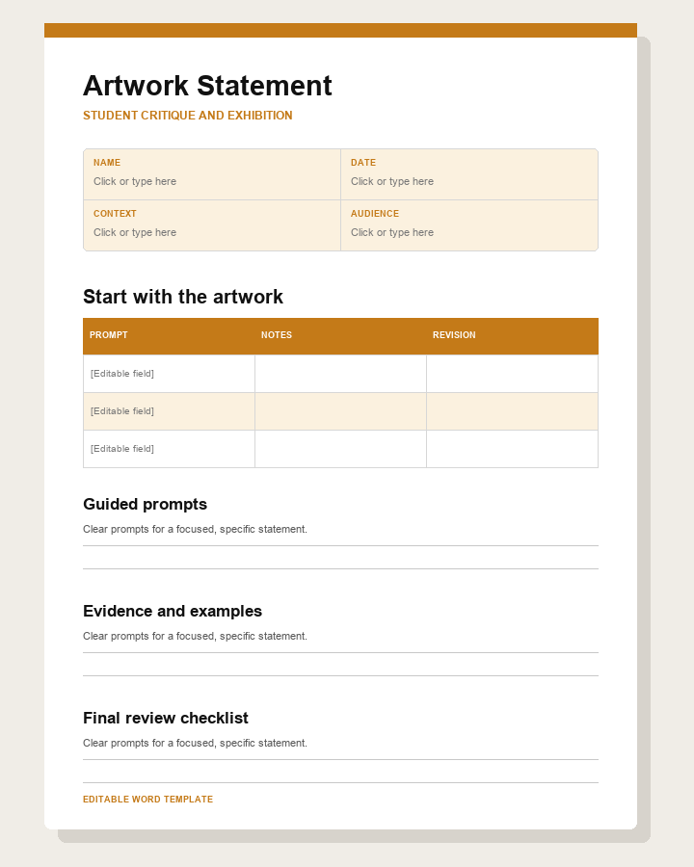Click the shaded second row's Editable field cell
Viewport: 694px width, 867px height.
click(x=169, y=411)
